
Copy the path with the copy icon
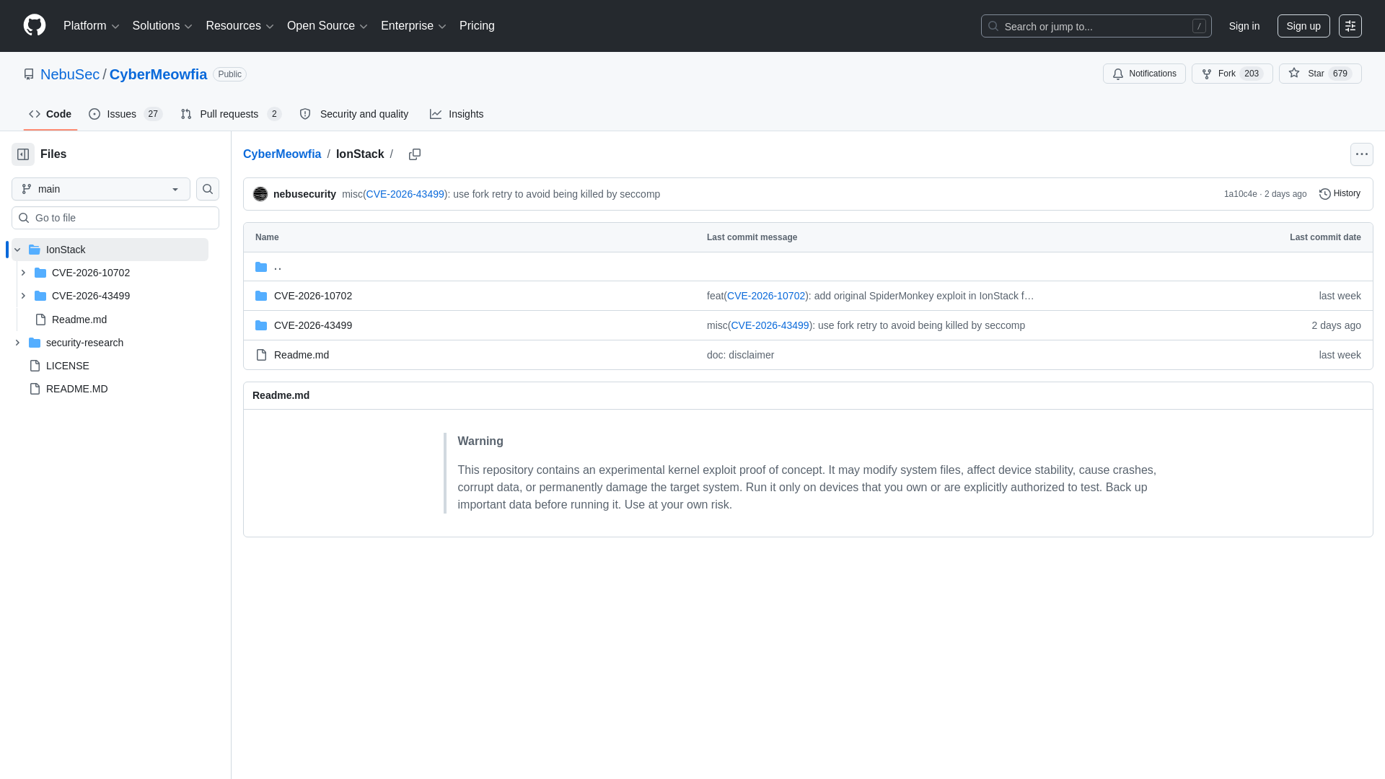point(415,154)
